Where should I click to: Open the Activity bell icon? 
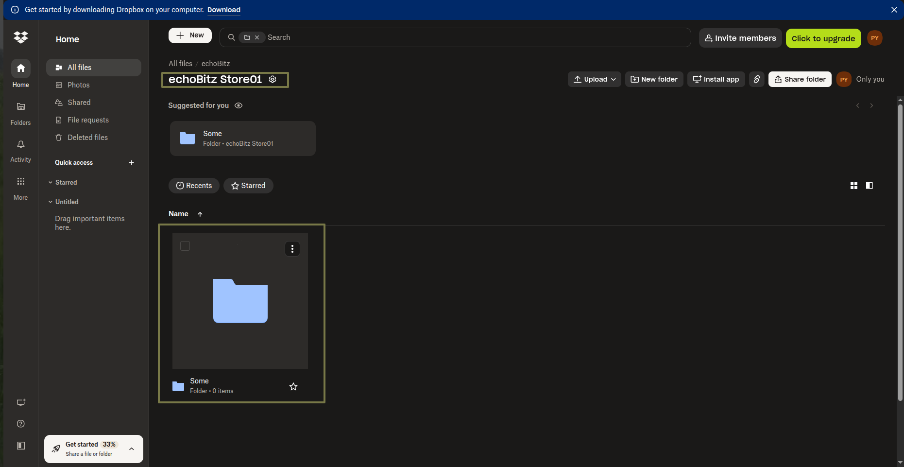coord(21,144)
